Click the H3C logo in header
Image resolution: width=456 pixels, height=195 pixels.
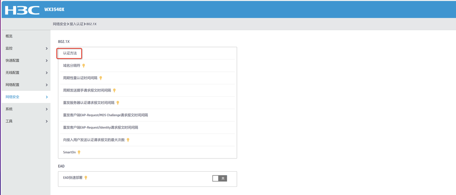click(22, 10)
